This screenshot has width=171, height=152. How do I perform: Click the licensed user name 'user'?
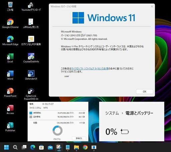tap(67, 76)
